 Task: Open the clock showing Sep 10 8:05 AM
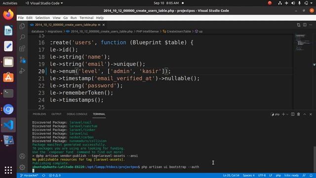[166, 3]
